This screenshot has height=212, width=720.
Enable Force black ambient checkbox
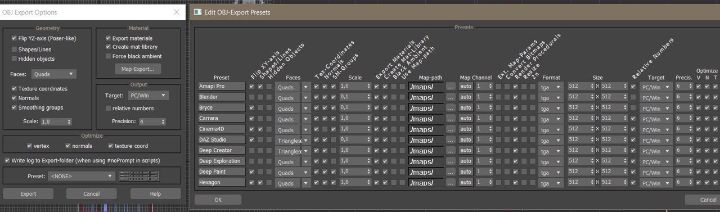click(x=108, y=56)
